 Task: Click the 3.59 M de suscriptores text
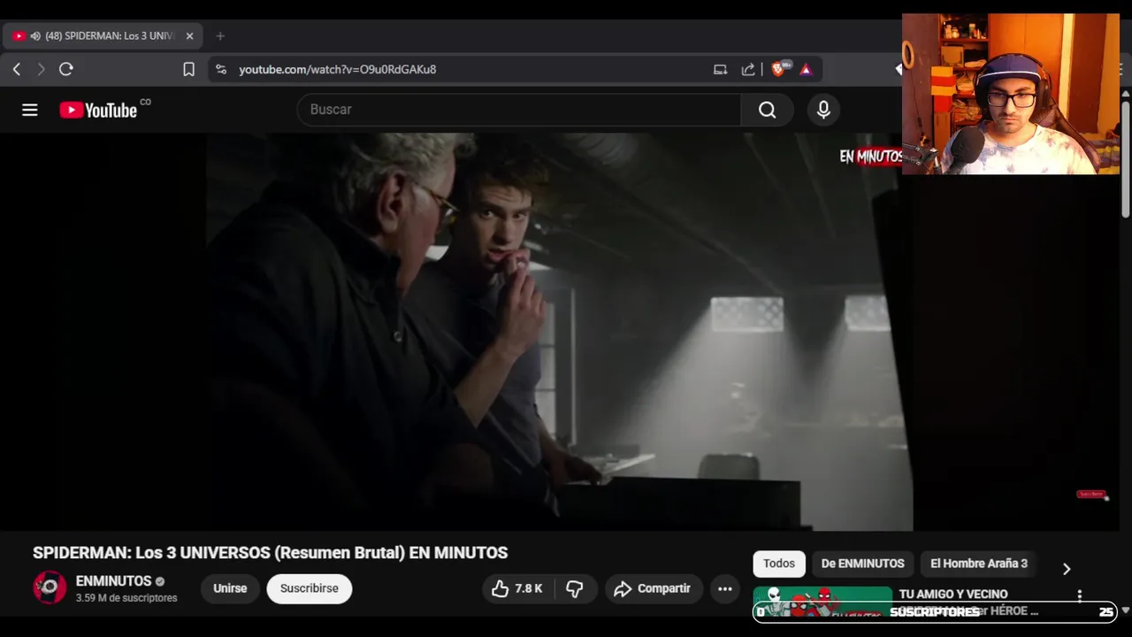[126, 598]
